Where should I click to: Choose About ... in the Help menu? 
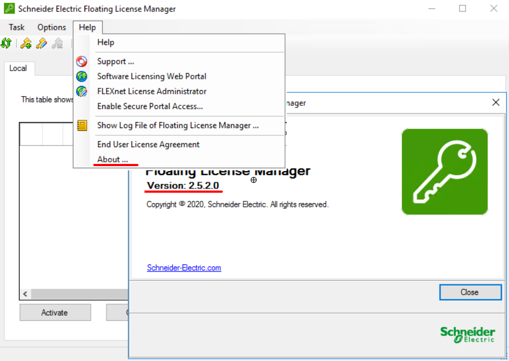point(179,159)
